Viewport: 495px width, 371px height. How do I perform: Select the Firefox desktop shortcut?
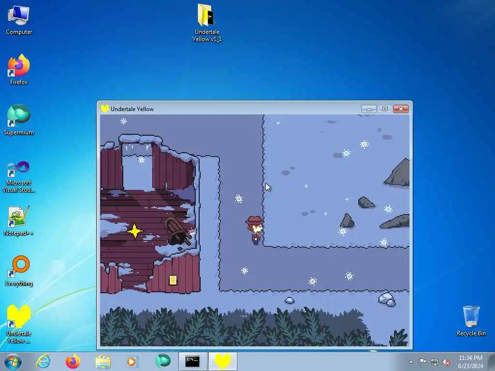(x=19, y=70)
